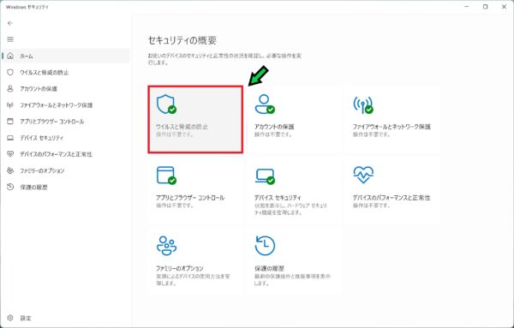Viewport: 514px width, 328px height.
Task: Click the family icon beside ファミリーのオプション in the sidebar
Action: 10,170
